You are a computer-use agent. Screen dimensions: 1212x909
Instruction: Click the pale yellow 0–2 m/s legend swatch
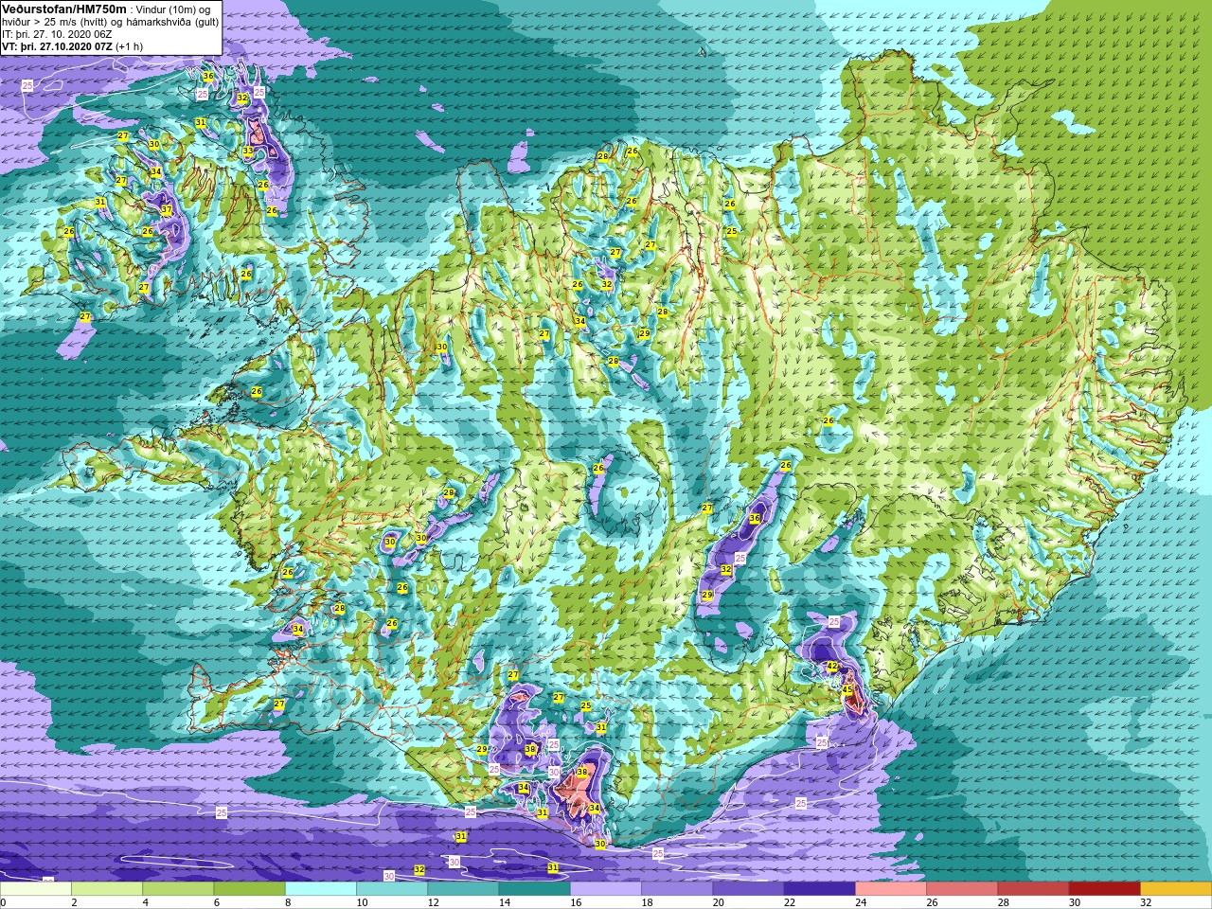(35, 889)
